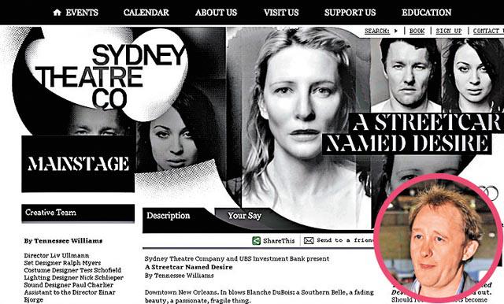Open the Visit Us menu

(x=281, y=13)
